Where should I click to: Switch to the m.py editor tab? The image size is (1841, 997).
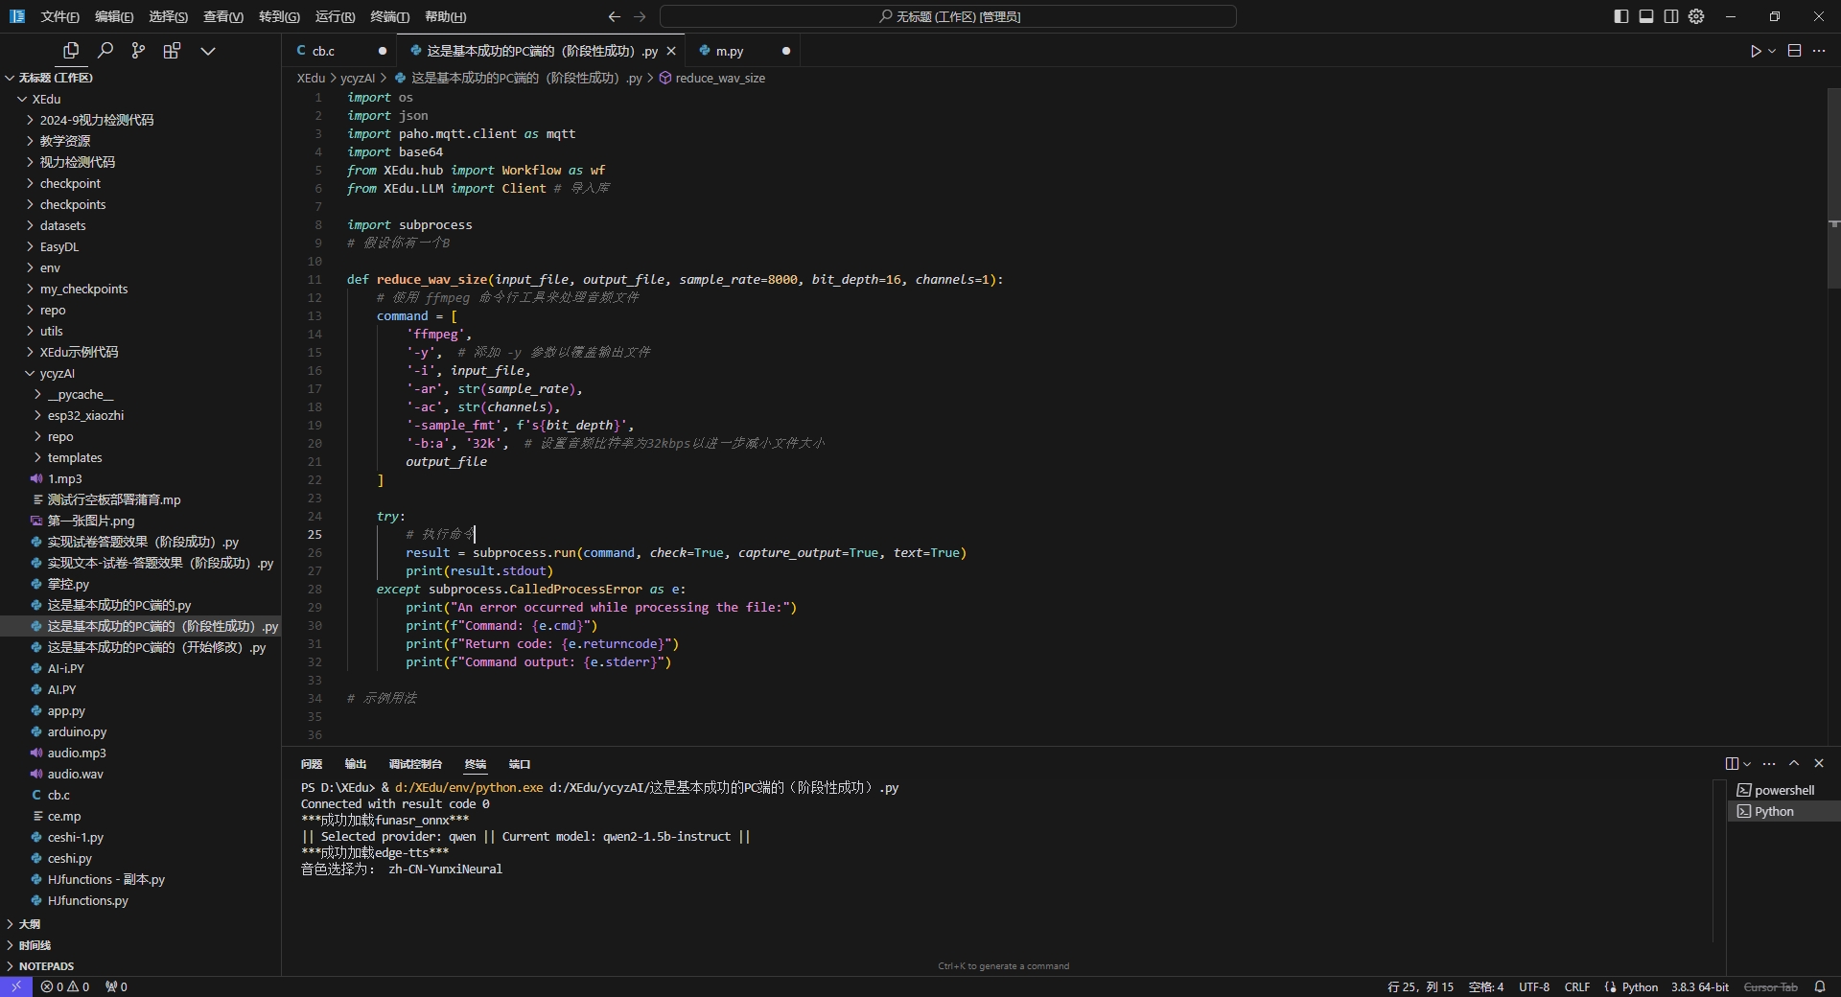pos(729,51)
